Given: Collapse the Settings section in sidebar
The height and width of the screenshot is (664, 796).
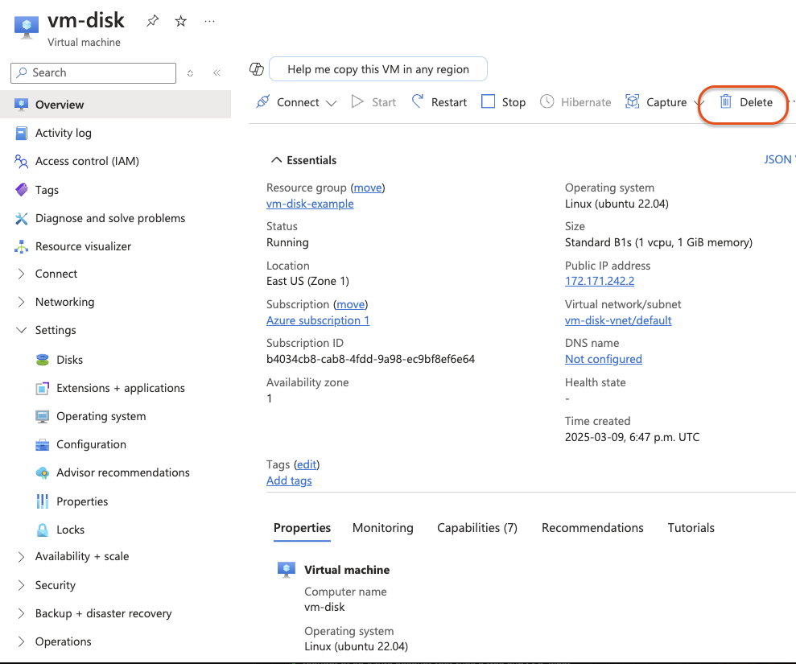Looking at the screenshot, I should 21,330.
